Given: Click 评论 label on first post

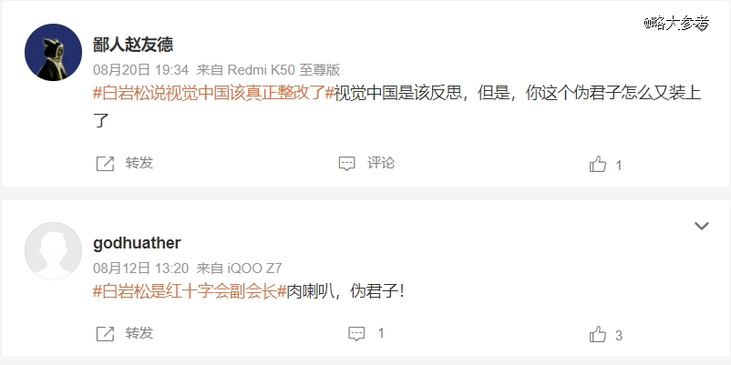Looking at the screenshot, I should 381,163.
